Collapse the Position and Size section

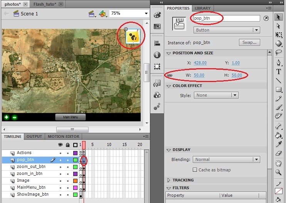click(x=169, y=53)
